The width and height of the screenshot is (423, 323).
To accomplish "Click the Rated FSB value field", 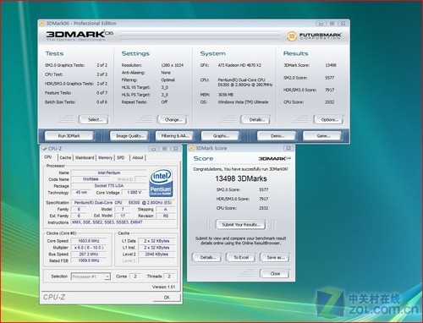I will coord(89,260).
